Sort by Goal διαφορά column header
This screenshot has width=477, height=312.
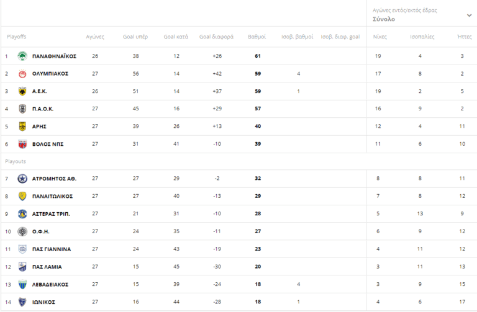(216, 37)
